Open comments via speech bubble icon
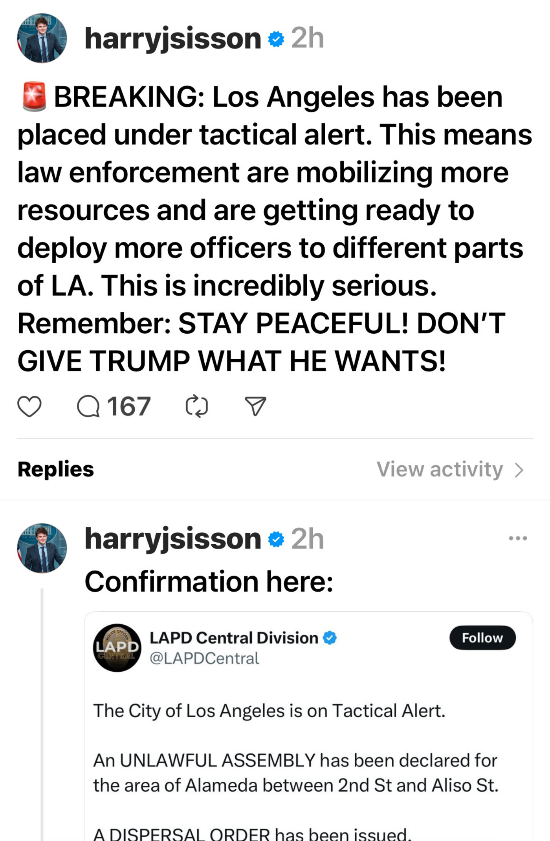Image resolution: width=550 pixels, height=841 pixels. point(88,406)
